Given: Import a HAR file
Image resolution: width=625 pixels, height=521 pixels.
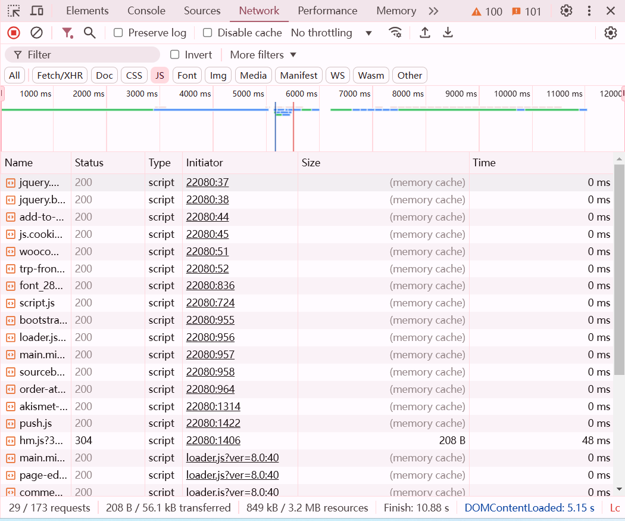Looking at the screenshot, I should 425,33.
